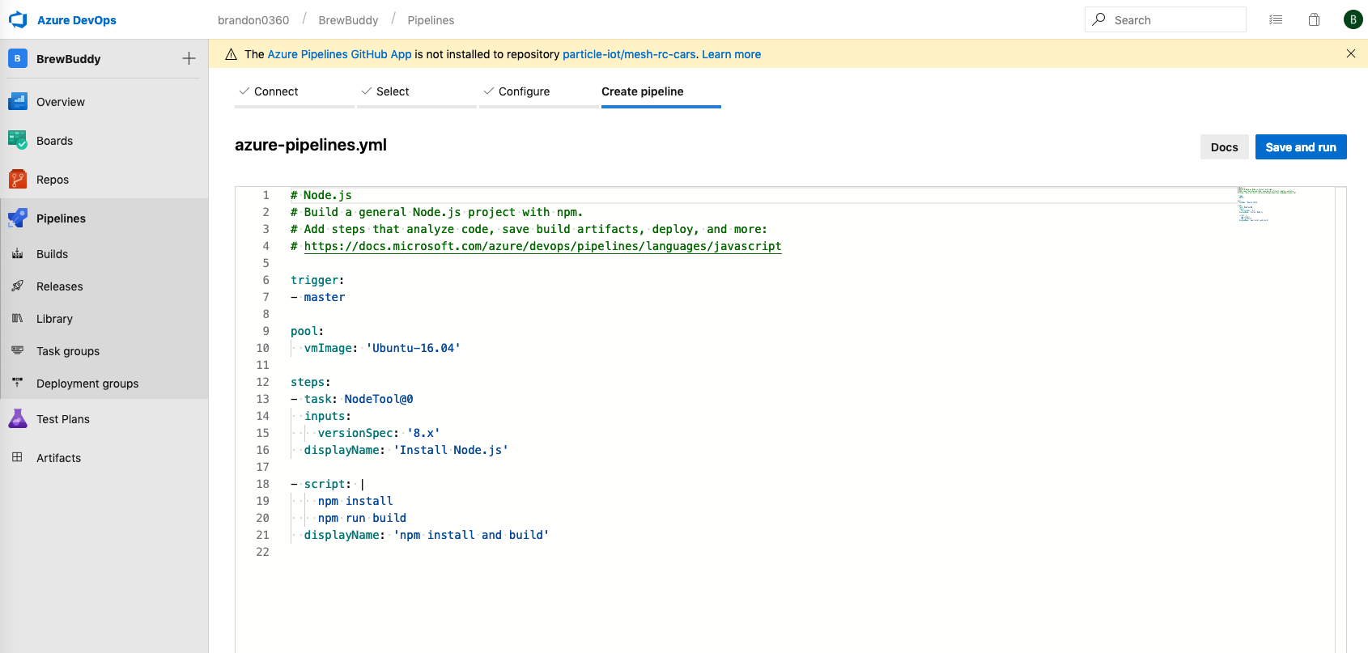Click the BrewBuddy project avatar icon
This screenshot has width=1368, height=653.
point(18,58)
